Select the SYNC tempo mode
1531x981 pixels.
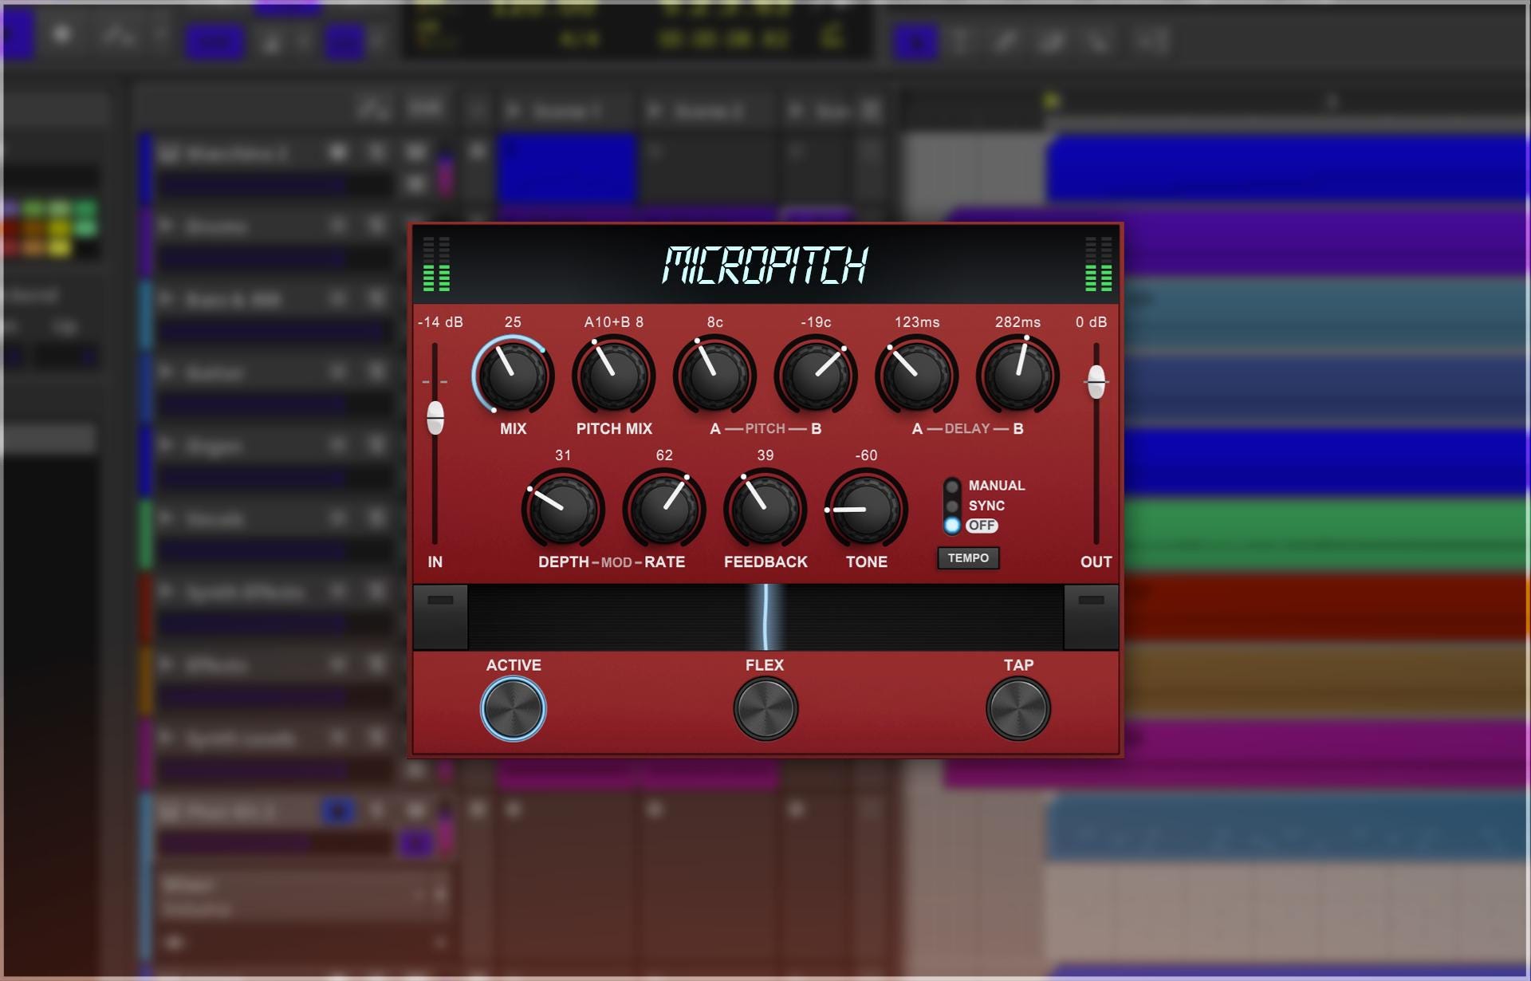(x=974, y=506)
